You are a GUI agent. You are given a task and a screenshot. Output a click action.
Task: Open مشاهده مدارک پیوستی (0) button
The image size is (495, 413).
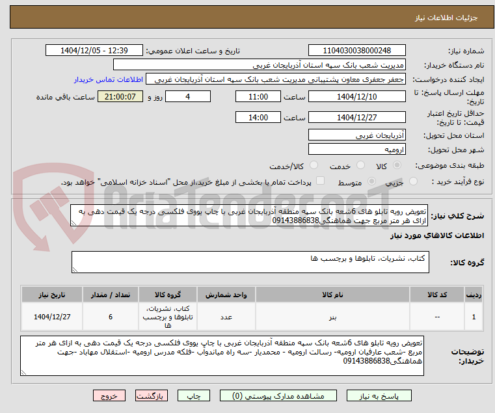(x=278, y=395)
